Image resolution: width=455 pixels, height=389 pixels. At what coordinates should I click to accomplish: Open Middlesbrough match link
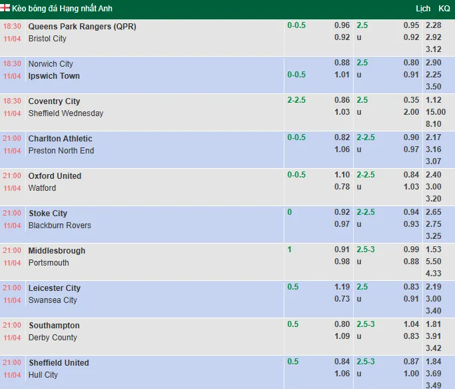57,251
